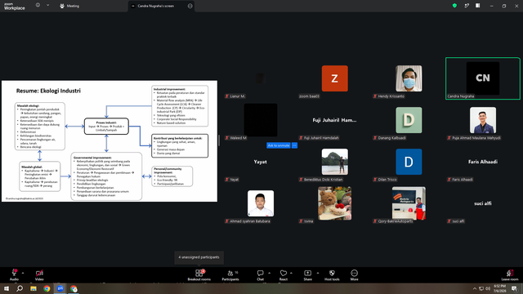
Task: Expand reactions arrow beside React
Action: click(291, 273)
